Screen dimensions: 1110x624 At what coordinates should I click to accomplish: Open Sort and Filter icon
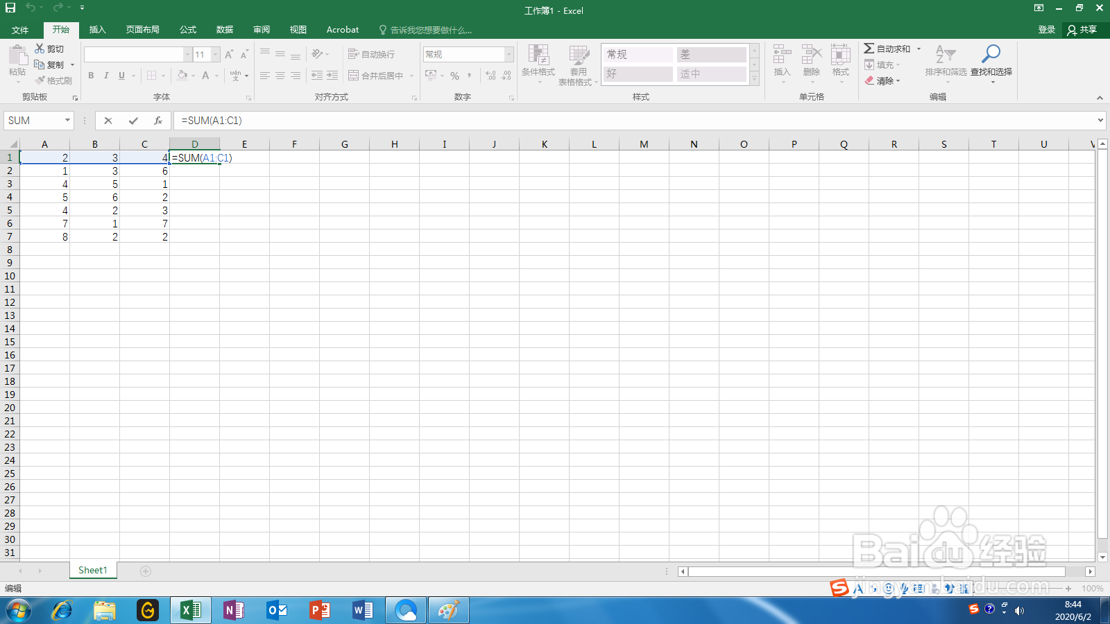point(946,55)
